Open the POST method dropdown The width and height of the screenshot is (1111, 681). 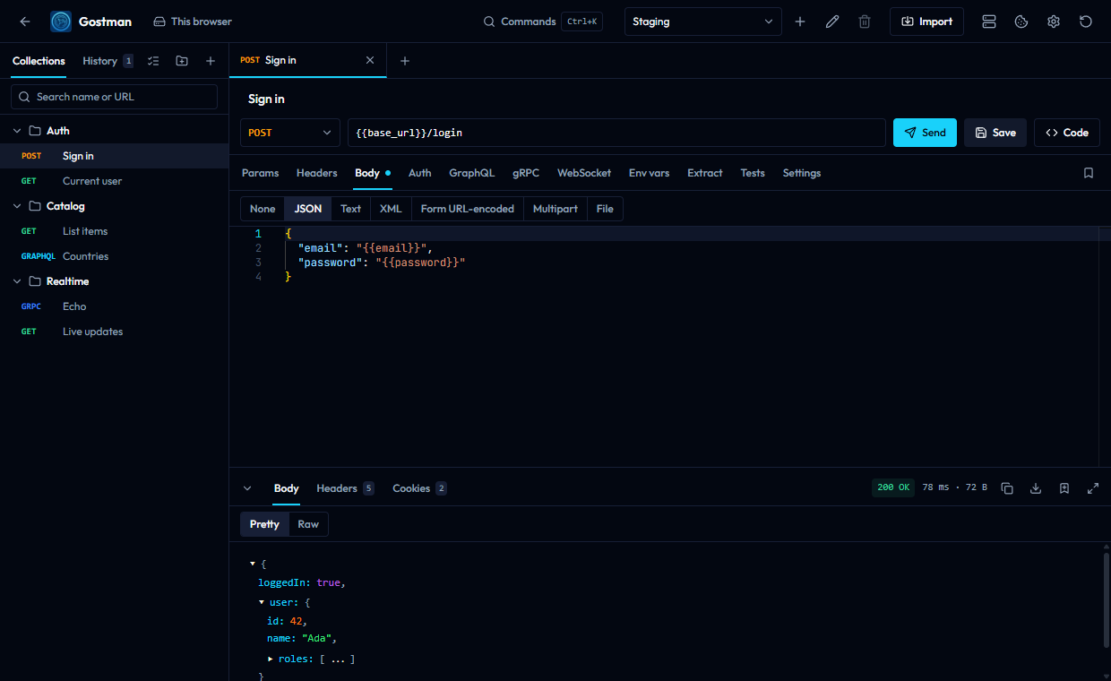point(290,133)
